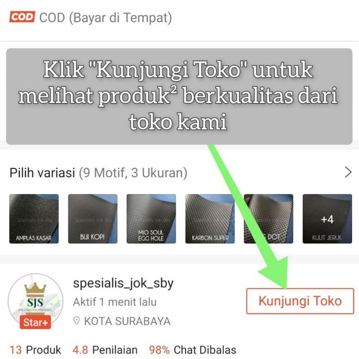This screenshot has height=359, width=359.
Task: Select the AMPLAS KASAR motif thumbnail
Action: (x=34, y=219)
